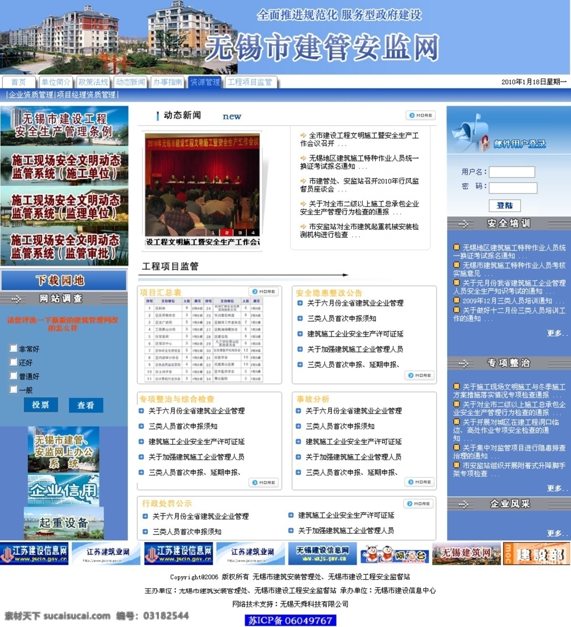The width and height of the screenshot is (571, 627).
Task: Open 关于加强建筑施工企业管理人员 in 专项整治与综合检查
Action: (x=196, y=457)
